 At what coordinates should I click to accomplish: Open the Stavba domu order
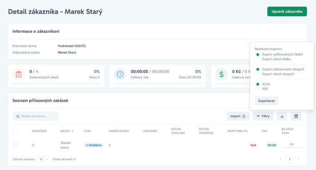65,145
